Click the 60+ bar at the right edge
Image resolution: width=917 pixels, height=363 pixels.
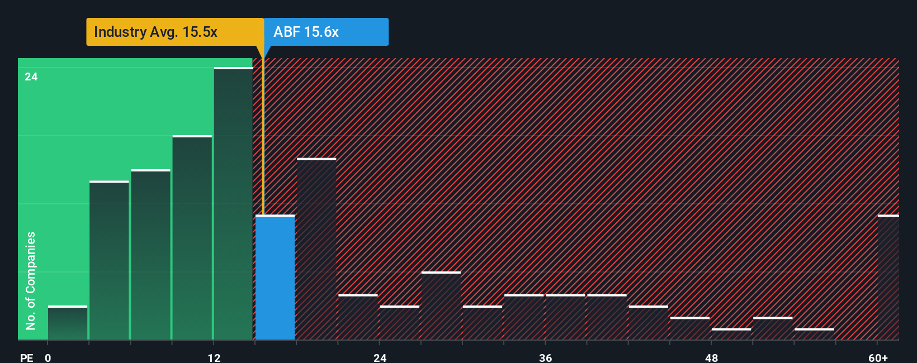click(x=888, y=278)
